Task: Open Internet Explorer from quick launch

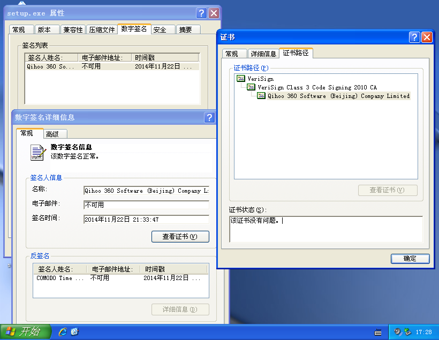Action: click(63, 332)
